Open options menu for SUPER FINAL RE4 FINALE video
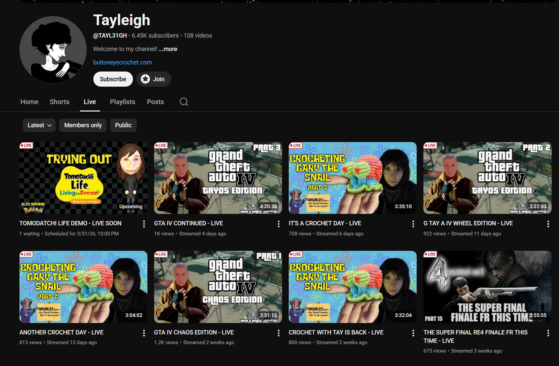 click(x=548, y=333)
